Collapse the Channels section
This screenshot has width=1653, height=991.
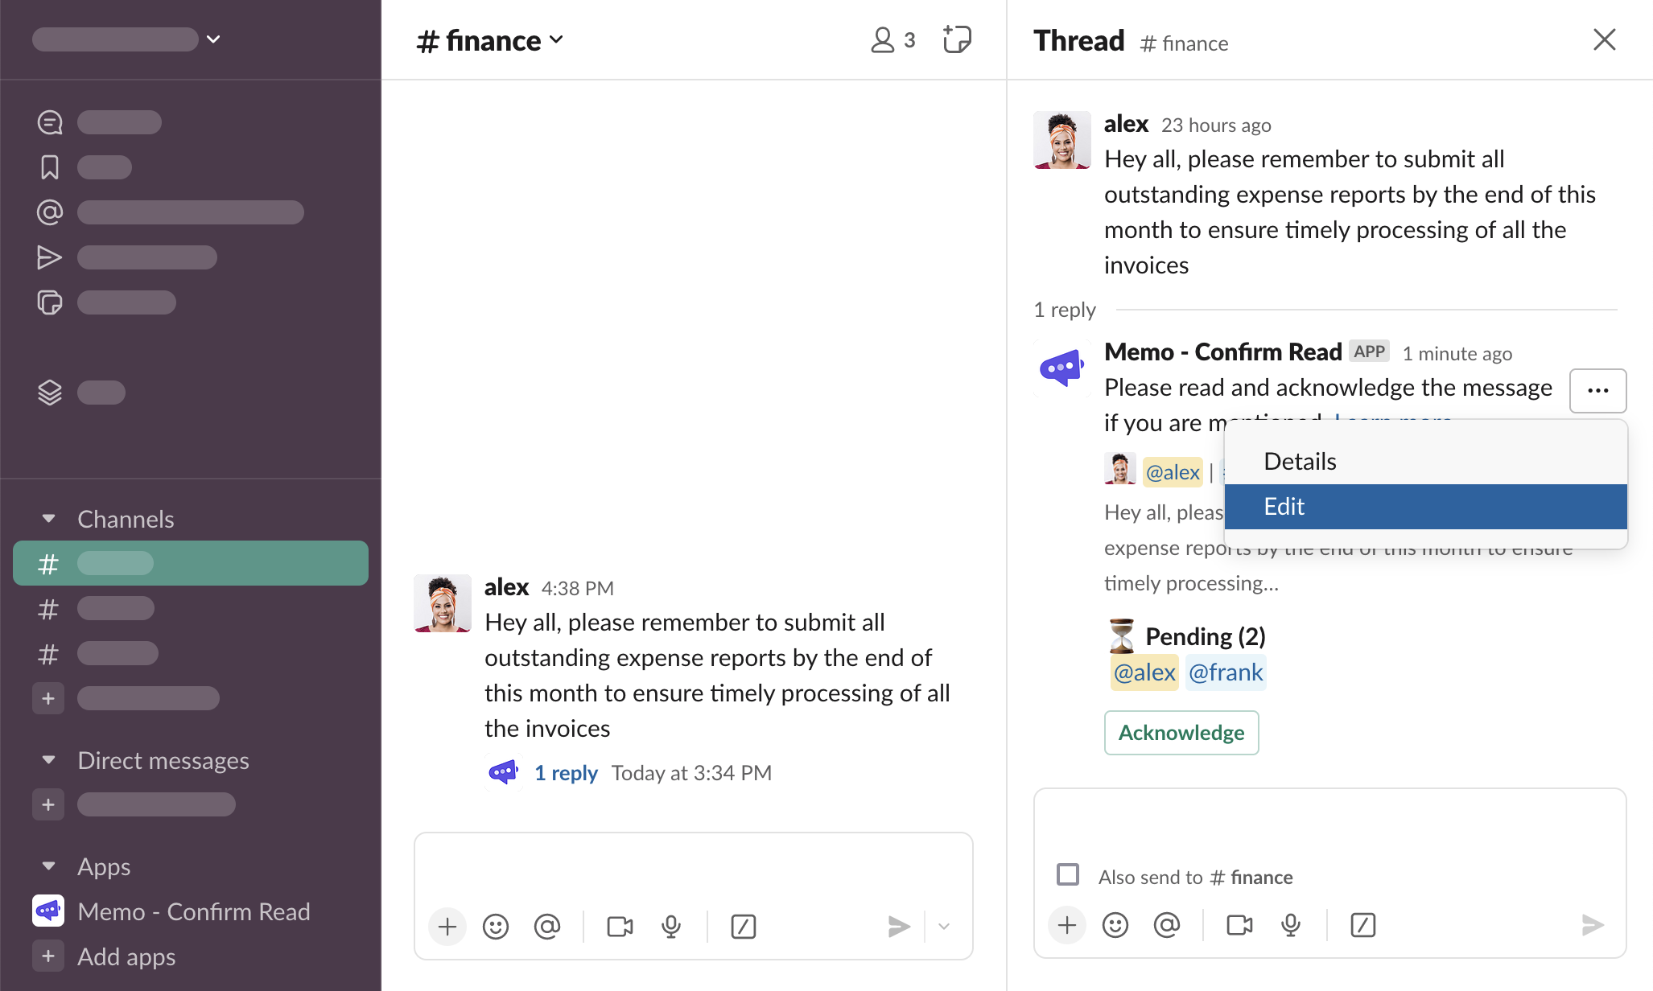tap(49, 519)
